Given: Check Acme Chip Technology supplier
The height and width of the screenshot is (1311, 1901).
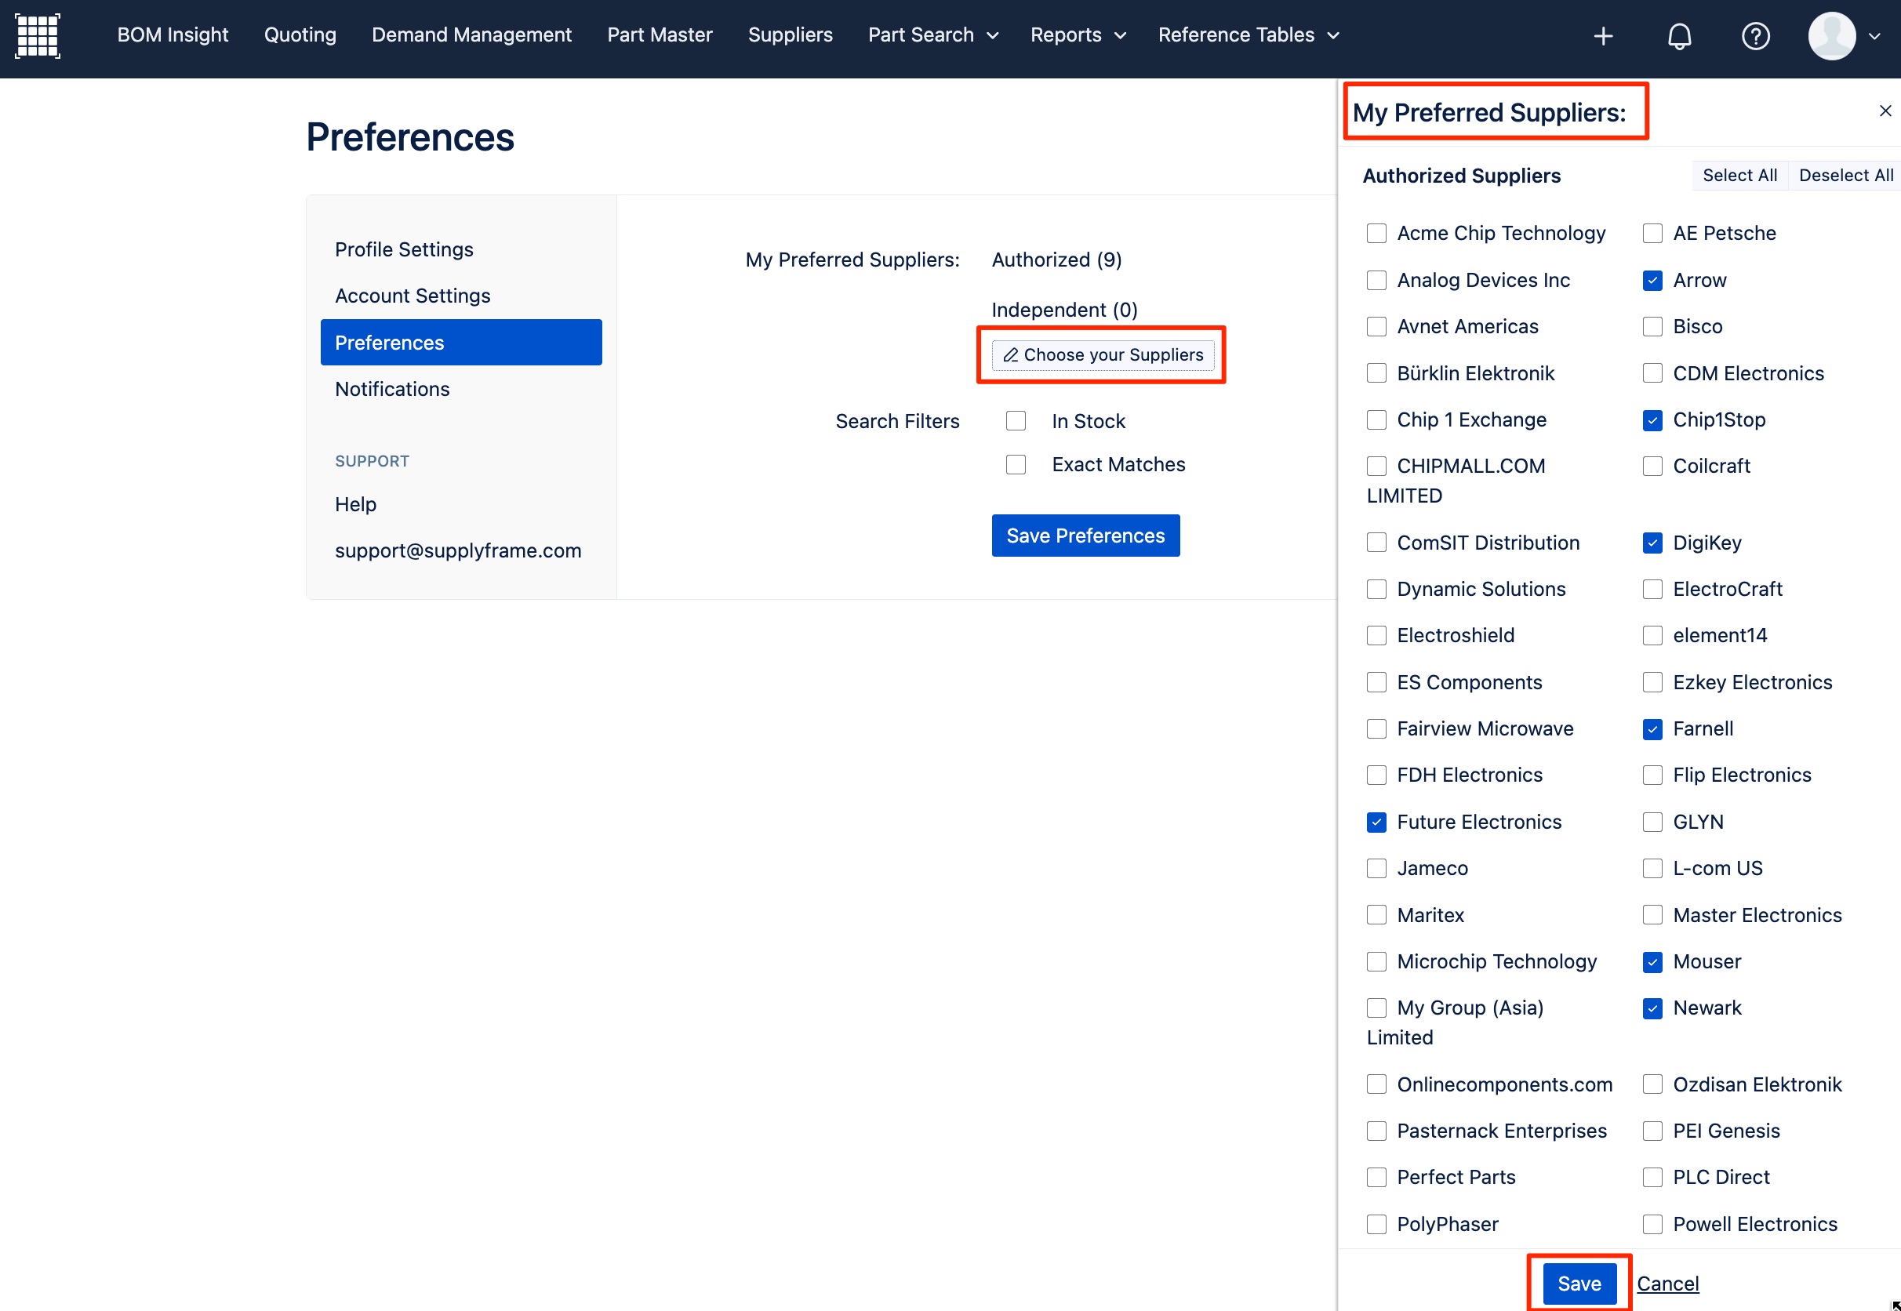Looking at the screenshot, I should tap(1376, 234).
